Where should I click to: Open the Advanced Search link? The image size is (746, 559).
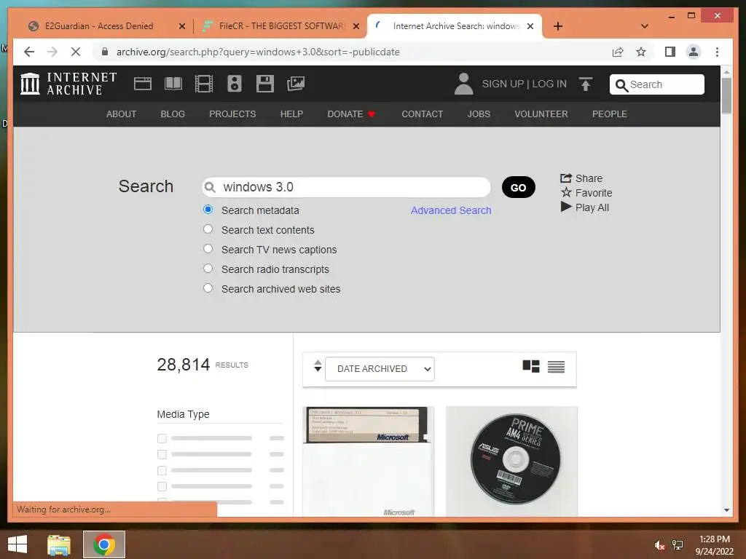451,210
